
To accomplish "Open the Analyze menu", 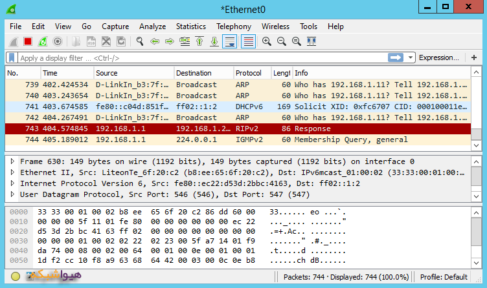I will [152, 26].
